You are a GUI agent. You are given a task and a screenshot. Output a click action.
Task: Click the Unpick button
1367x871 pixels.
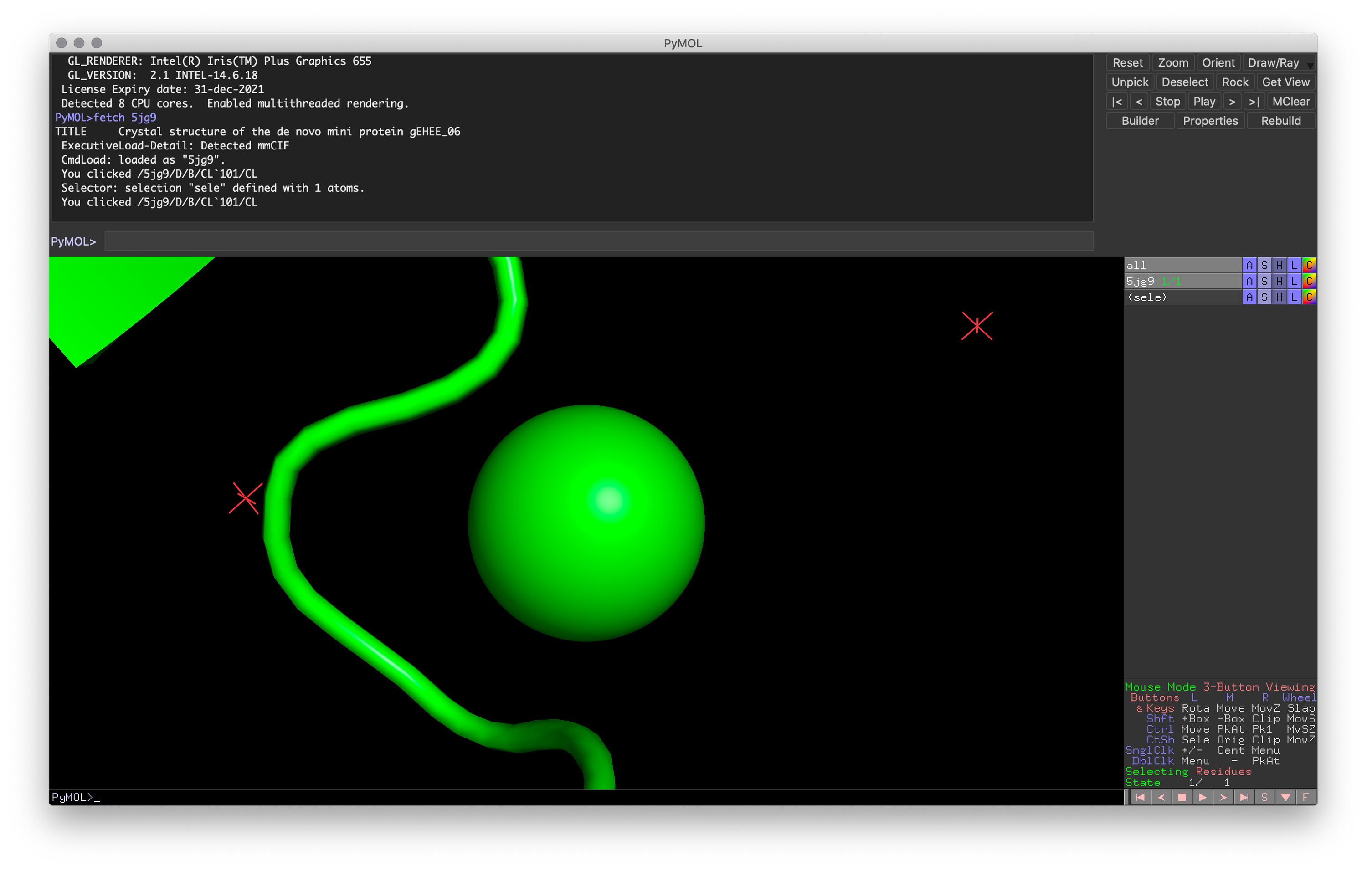click(1130, 82)
